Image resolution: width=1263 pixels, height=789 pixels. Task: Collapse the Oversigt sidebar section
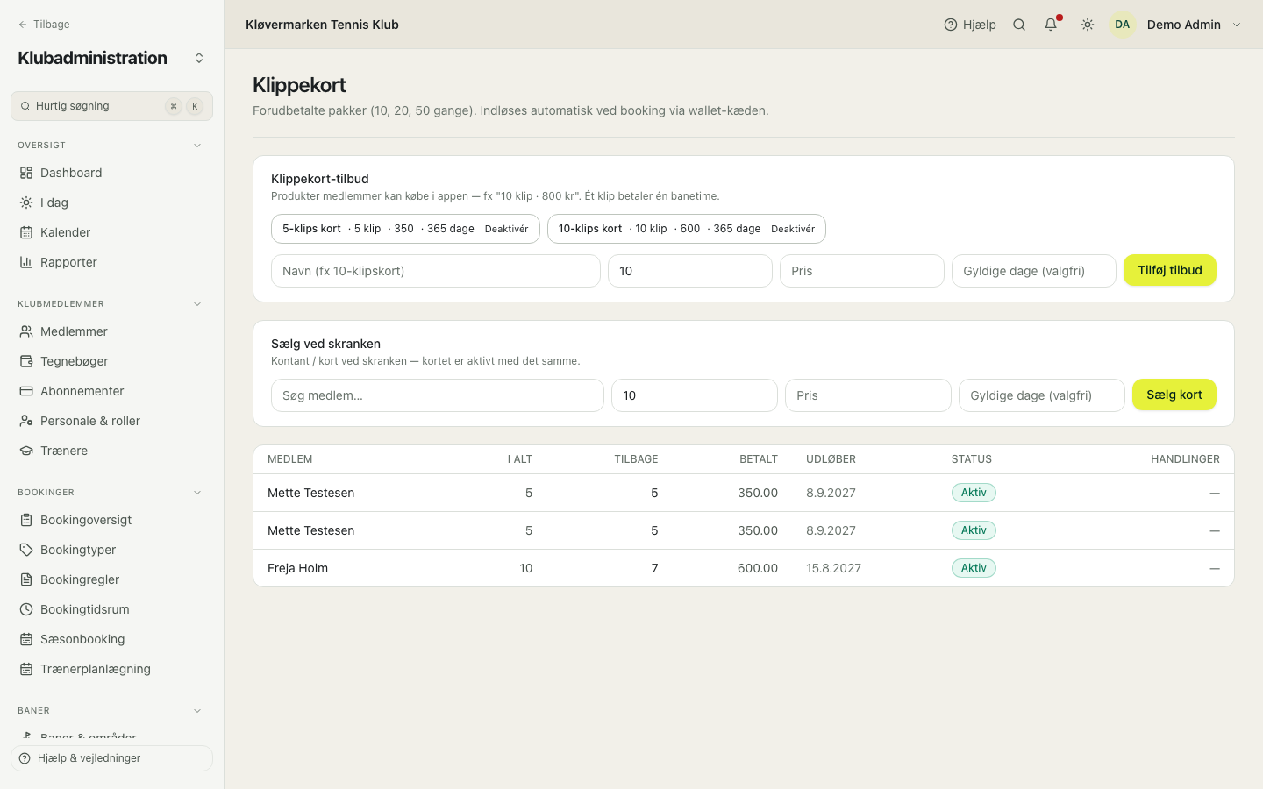click(197, 146)
